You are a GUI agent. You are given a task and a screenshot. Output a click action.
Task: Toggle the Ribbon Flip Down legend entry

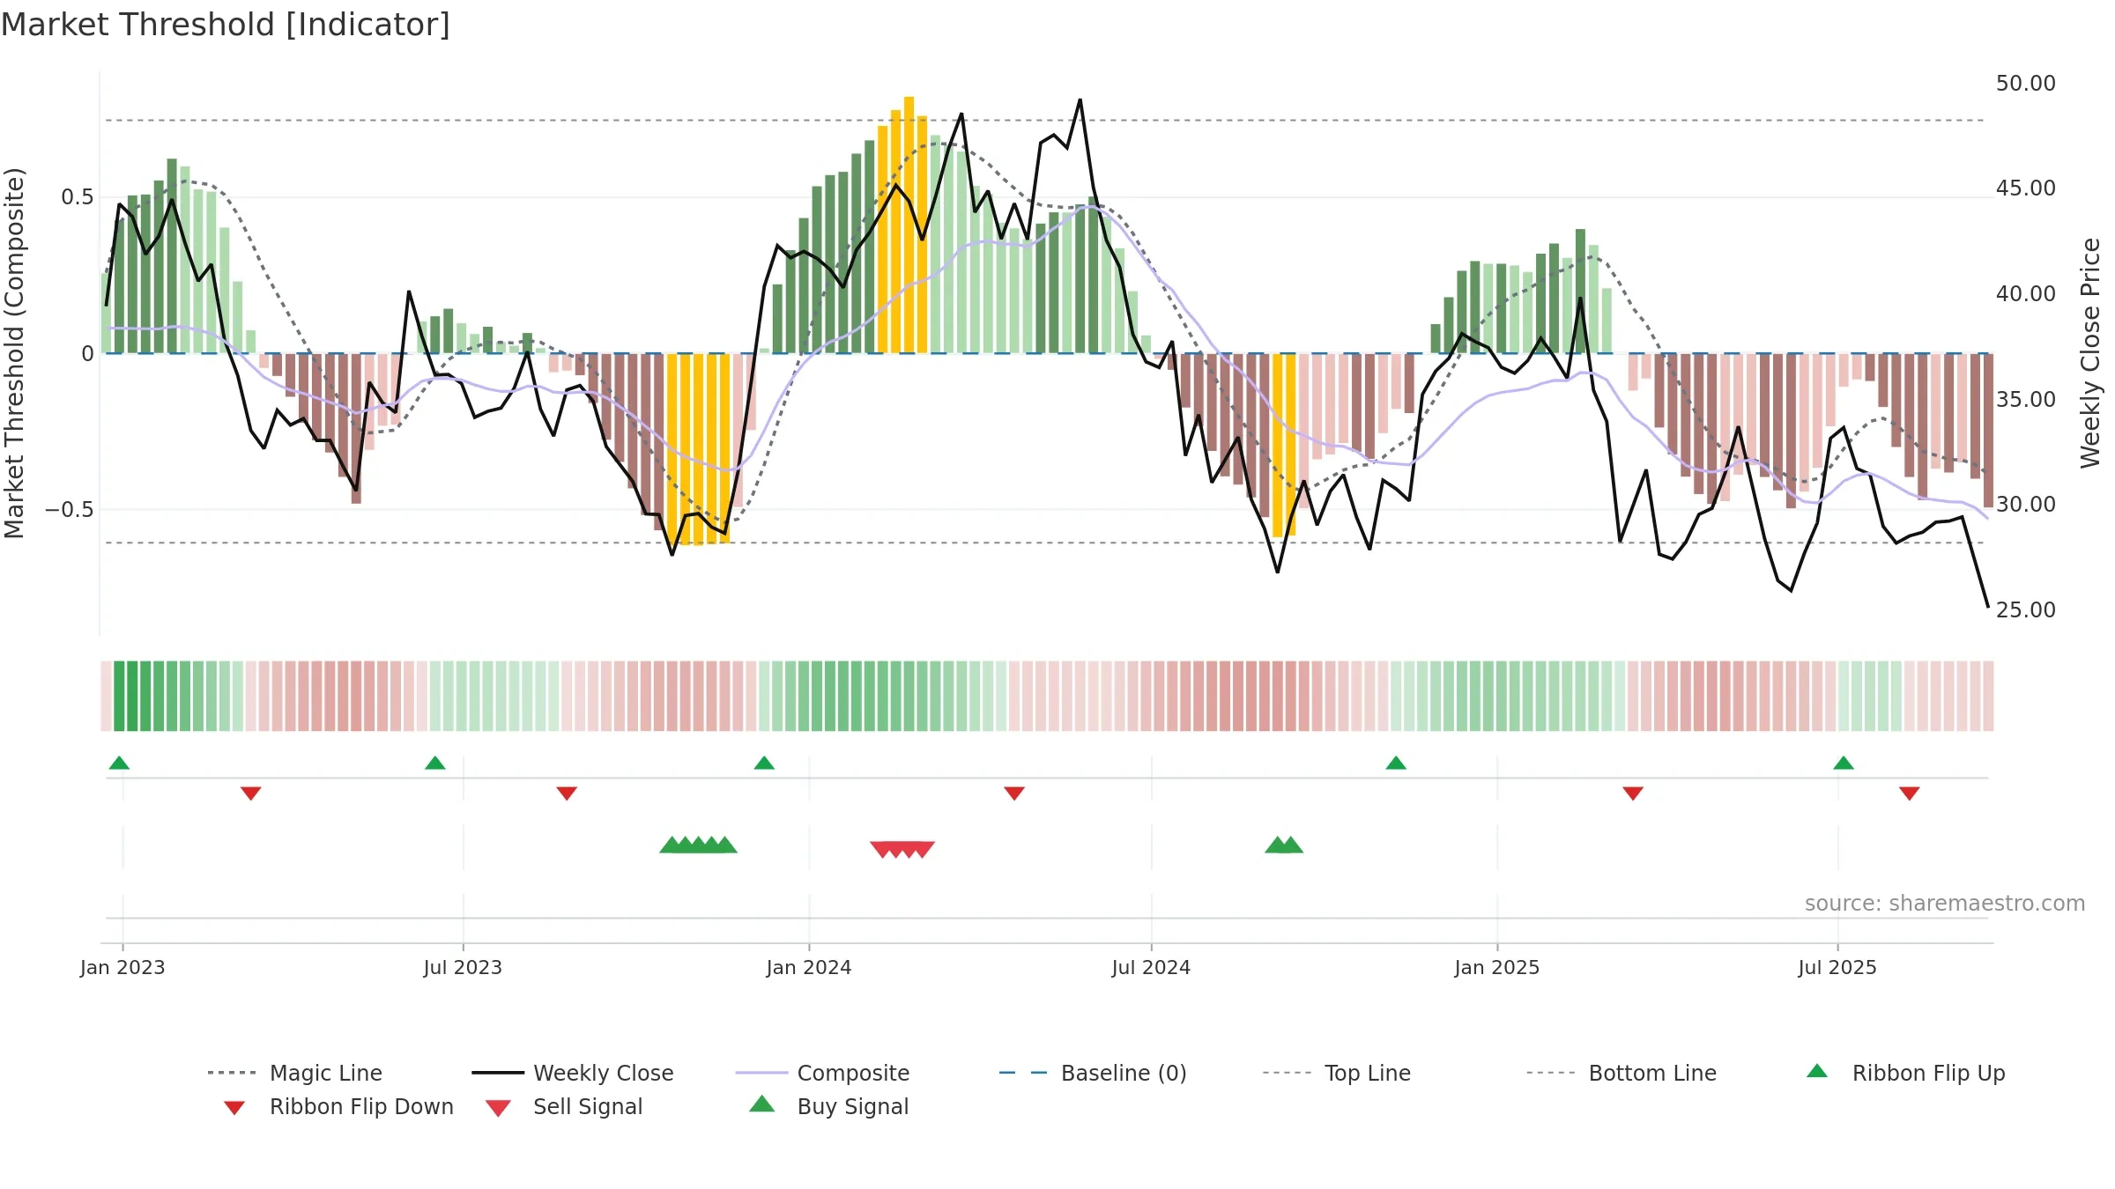(x=338, y=1106)
